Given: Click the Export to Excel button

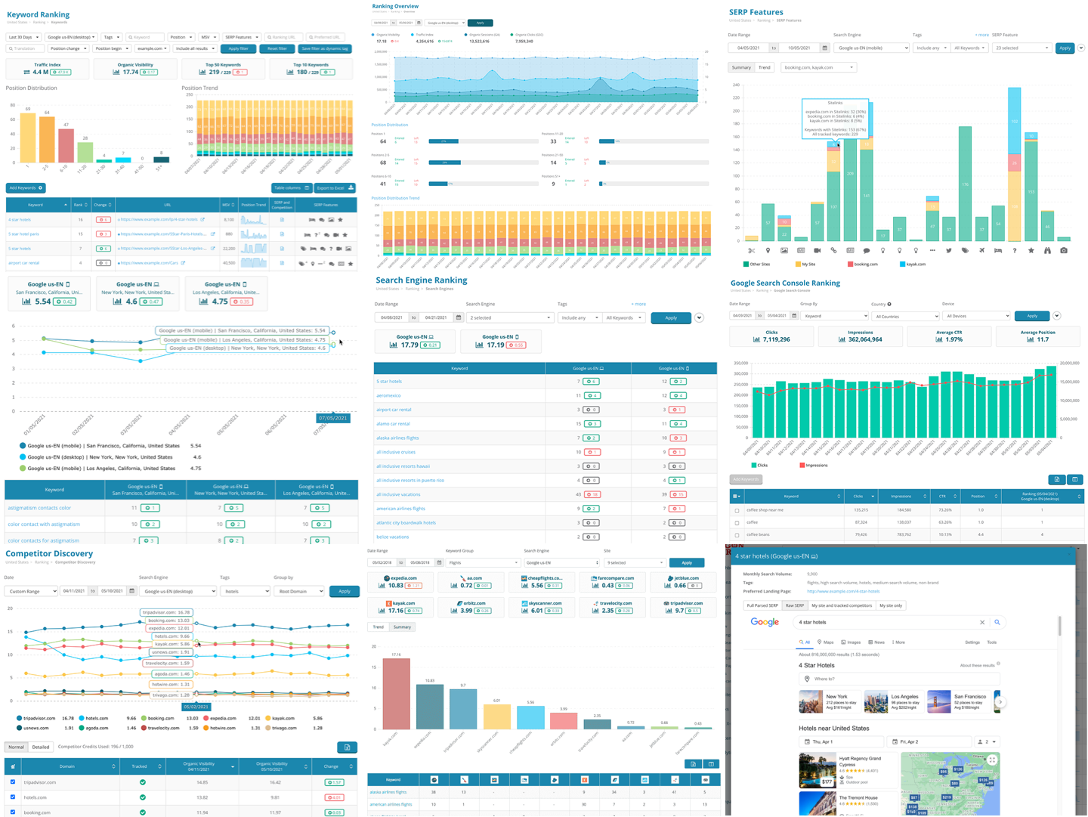Looking at the screenshot, I should [334, 187].
